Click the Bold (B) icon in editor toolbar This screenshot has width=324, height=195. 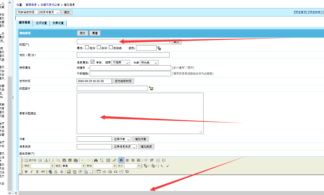point(26,172)
